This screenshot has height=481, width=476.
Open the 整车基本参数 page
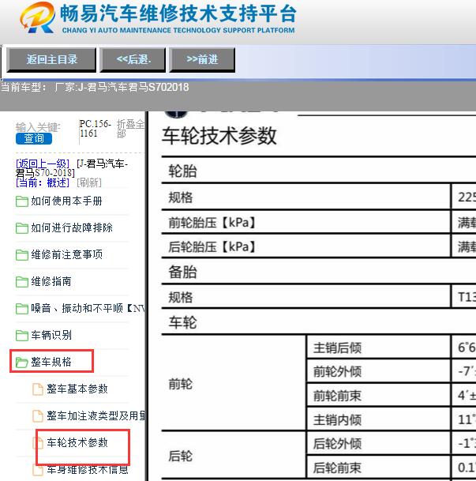point(77,389)
